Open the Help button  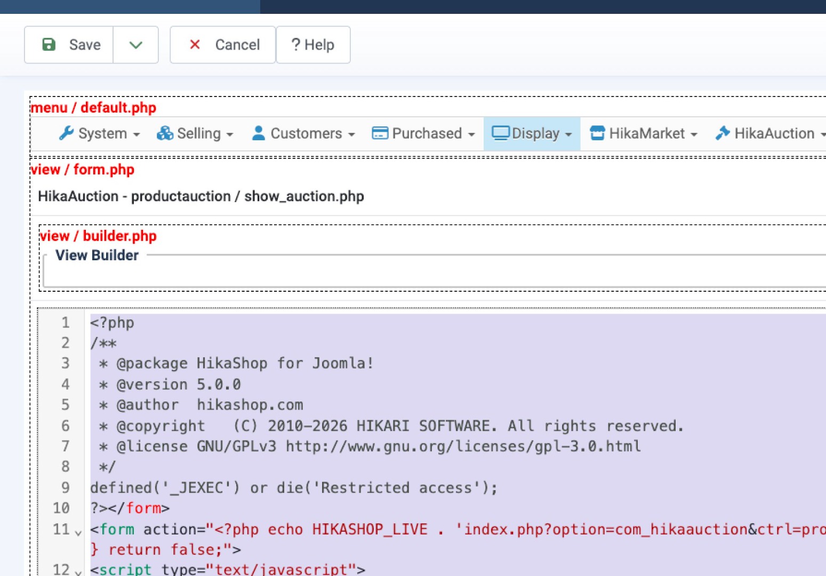(x=313, y=45)
